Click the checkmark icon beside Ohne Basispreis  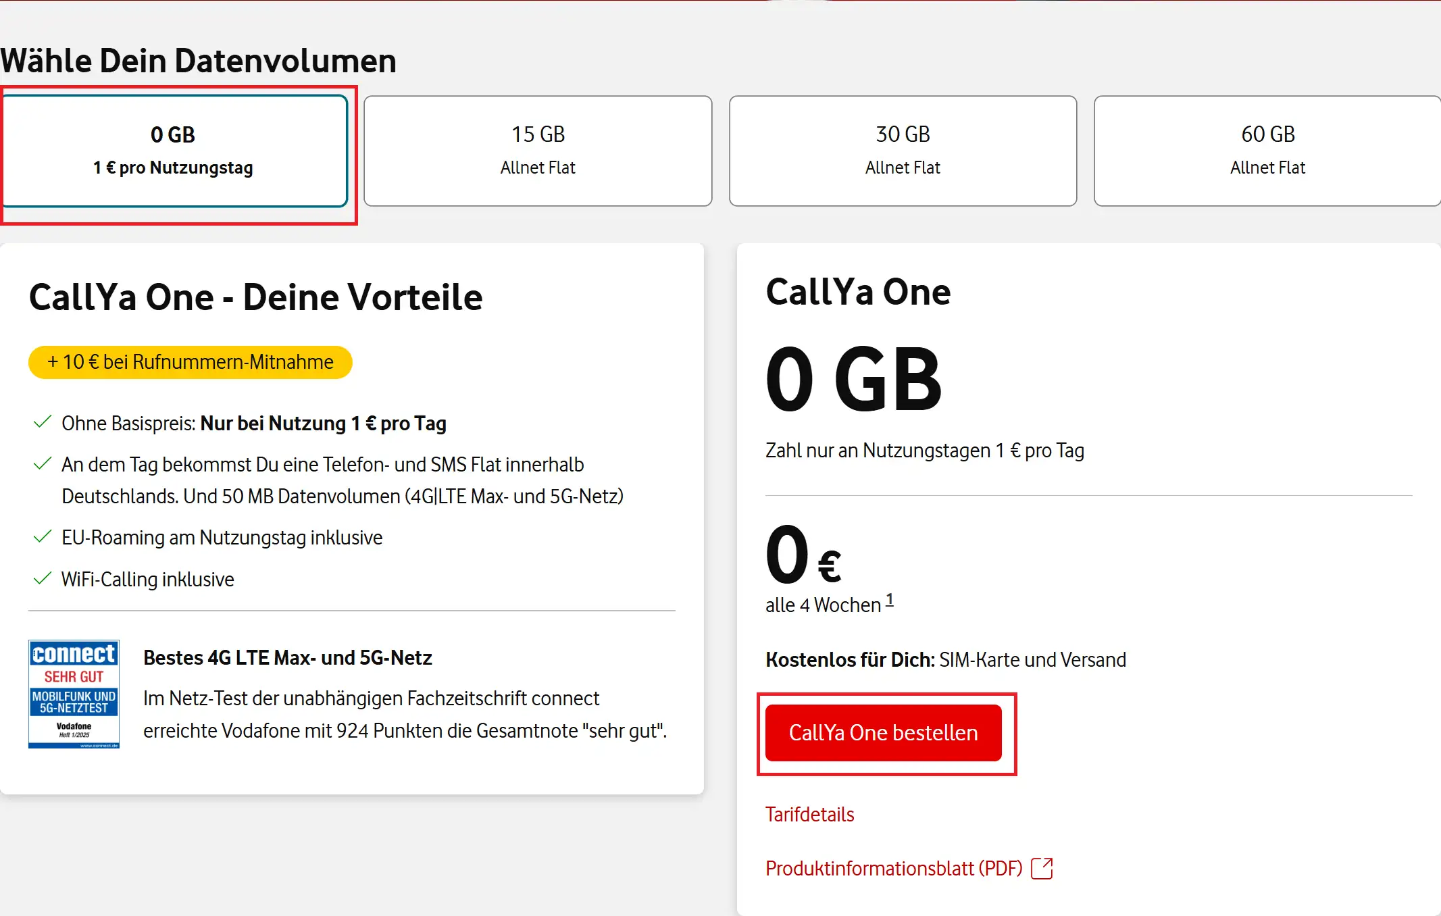pos(43,423)
